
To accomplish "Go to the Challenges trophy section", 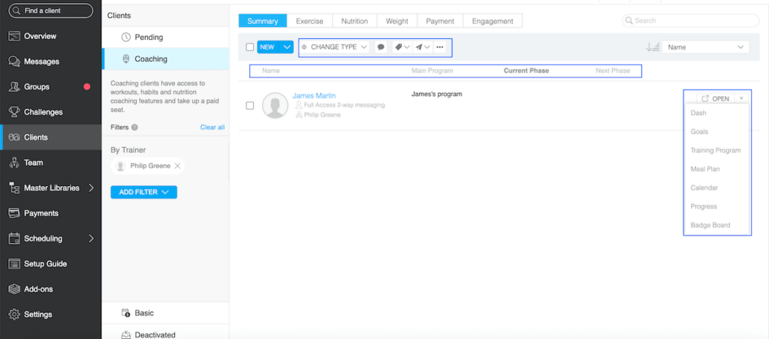I will tap(44, 112).
